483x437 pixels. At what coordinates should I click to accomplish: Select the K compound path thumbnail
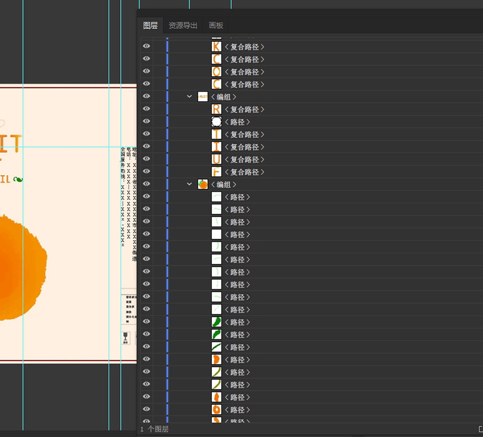216,47
